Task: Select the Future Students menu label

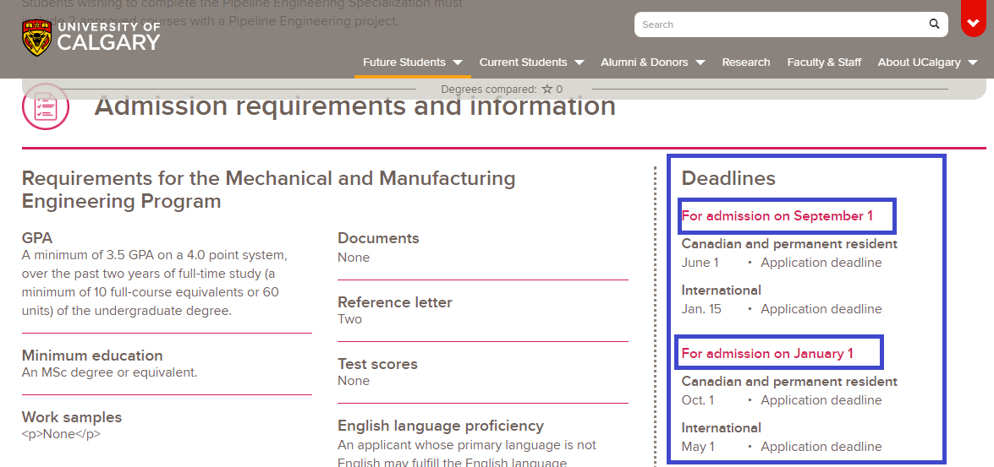Action: coord(404,62)
